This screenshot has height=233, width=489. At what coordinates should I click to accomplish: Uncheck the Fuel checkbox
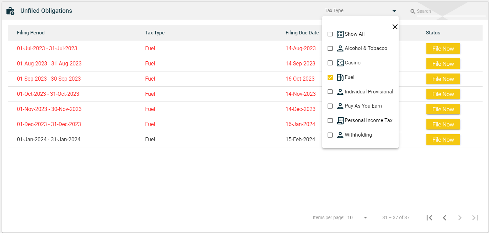point(330,78)
